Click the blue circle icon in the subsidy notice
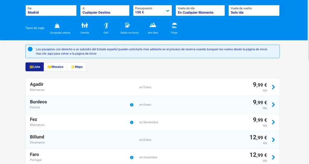The height and width of the screenshot is (164, 309). point(30,49)
